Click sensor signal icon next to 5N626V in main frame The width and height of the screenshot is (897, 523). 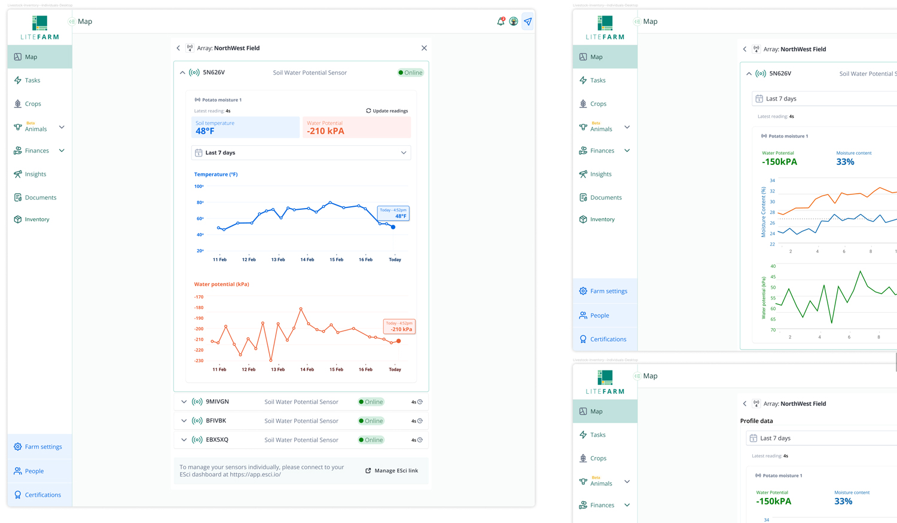coord(194,72)
